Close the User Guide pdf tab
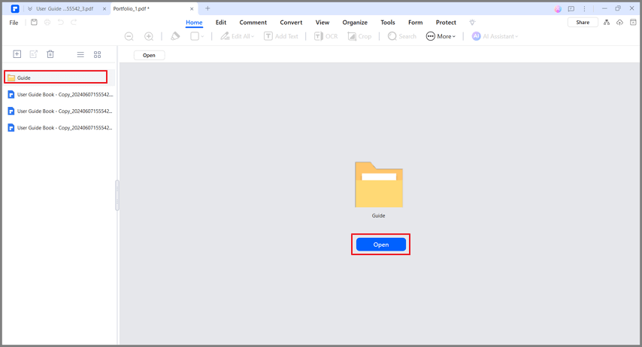Screen dimensions: 642x347 point(104,8)
